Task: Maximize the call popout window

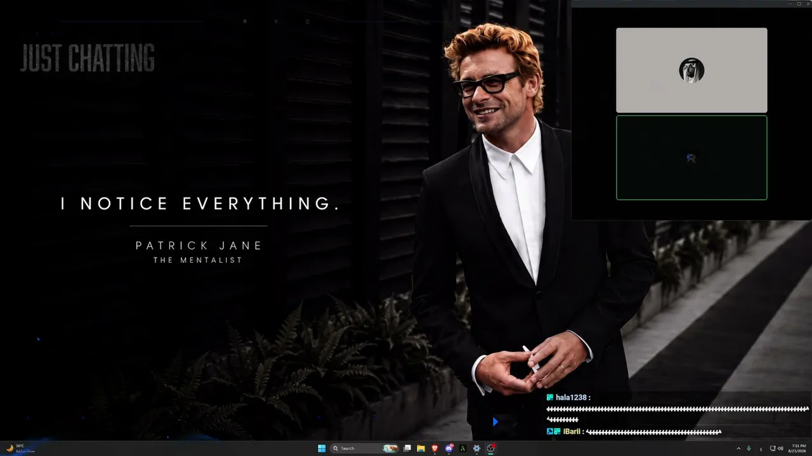Action: pyautogui.click(x=799, y=4)
